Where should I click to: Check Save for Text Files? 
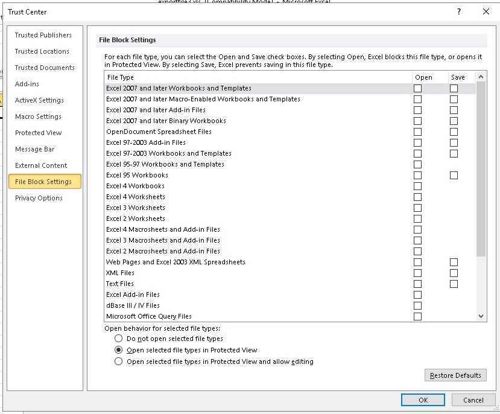[454, 284]
